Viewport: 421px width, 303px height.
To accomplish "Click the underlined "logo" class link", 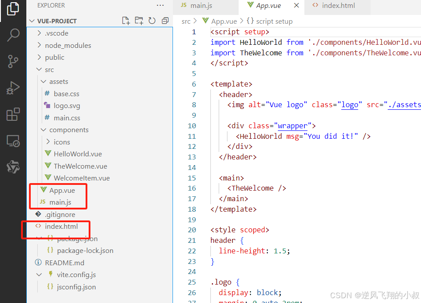I will pyautogui.click(x=349, y=105).
